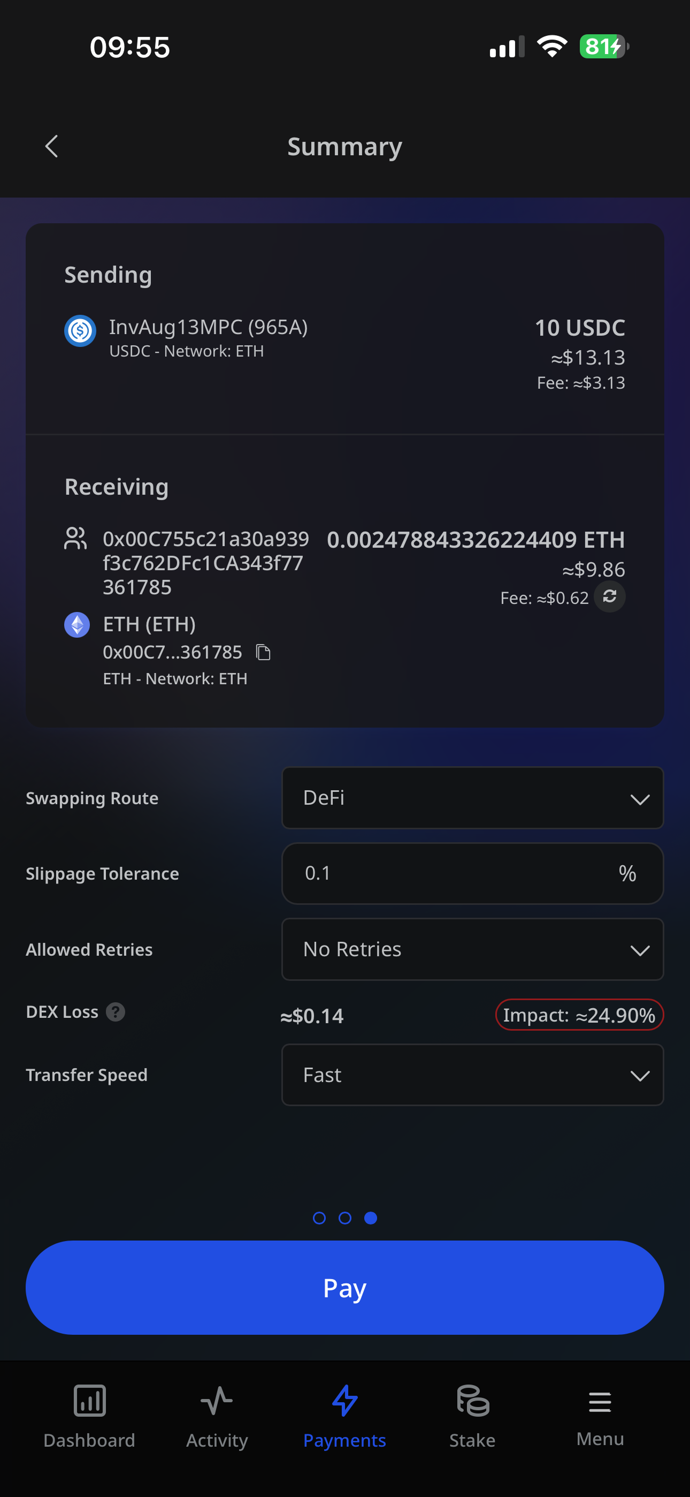Open the Allowed Retries dropdown
Viewport: 690px width, 1497px height.
click(x=472, y=949)
